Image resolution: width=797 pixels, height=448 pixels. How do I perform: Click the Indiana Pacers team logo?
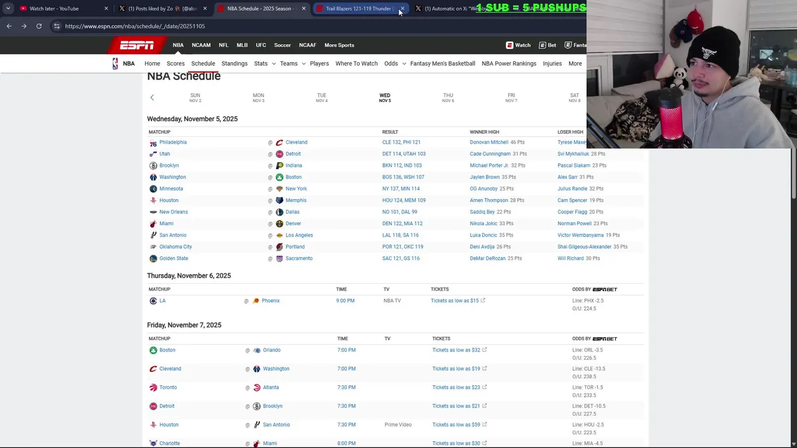[280, 166]
